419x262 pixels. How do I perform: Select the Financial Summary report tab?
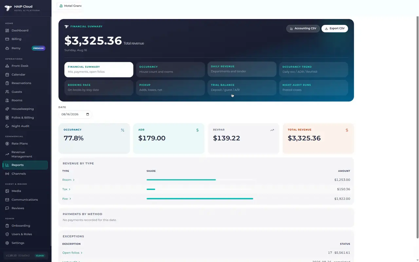(99, 69)
